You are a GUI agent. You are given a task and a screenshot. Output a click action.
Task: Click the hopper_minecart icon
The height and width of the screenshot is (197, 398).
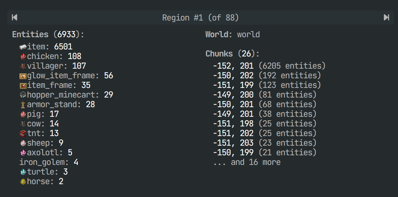(23, 95)
